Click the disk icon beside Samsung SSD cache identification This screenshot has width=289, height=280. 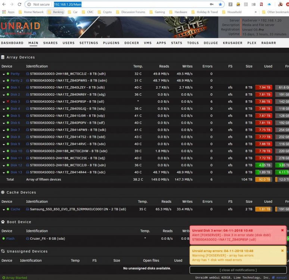click(x=28, y=209)
